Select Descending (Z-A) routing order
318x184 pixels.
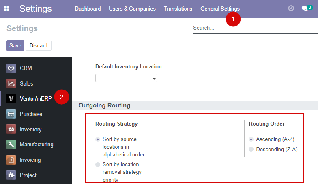[251, 149]
